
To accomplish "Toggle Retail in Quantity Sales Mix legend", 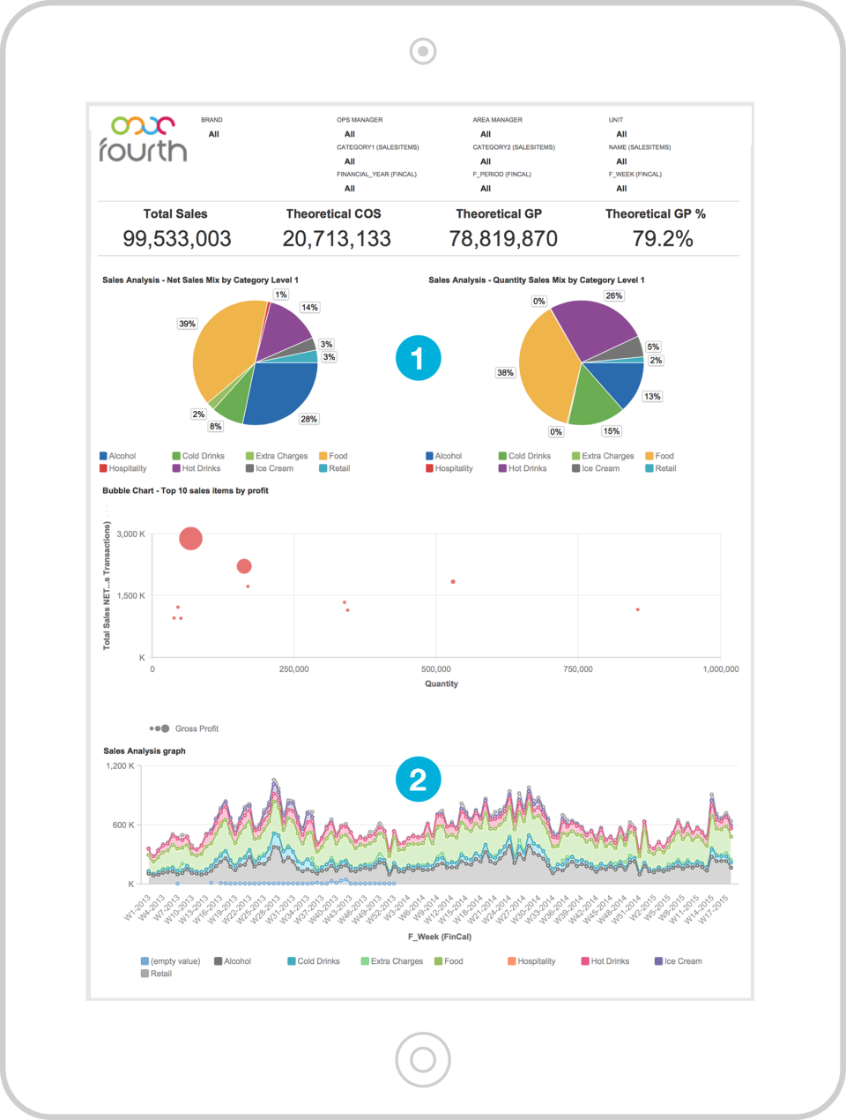I will coord(661,468).
